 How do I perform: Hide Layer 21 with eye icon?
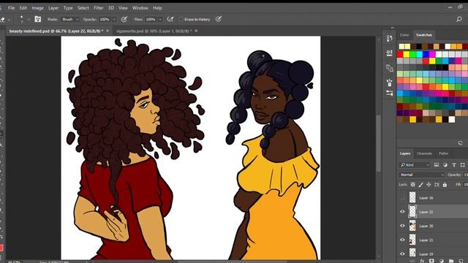pos(402,240)
